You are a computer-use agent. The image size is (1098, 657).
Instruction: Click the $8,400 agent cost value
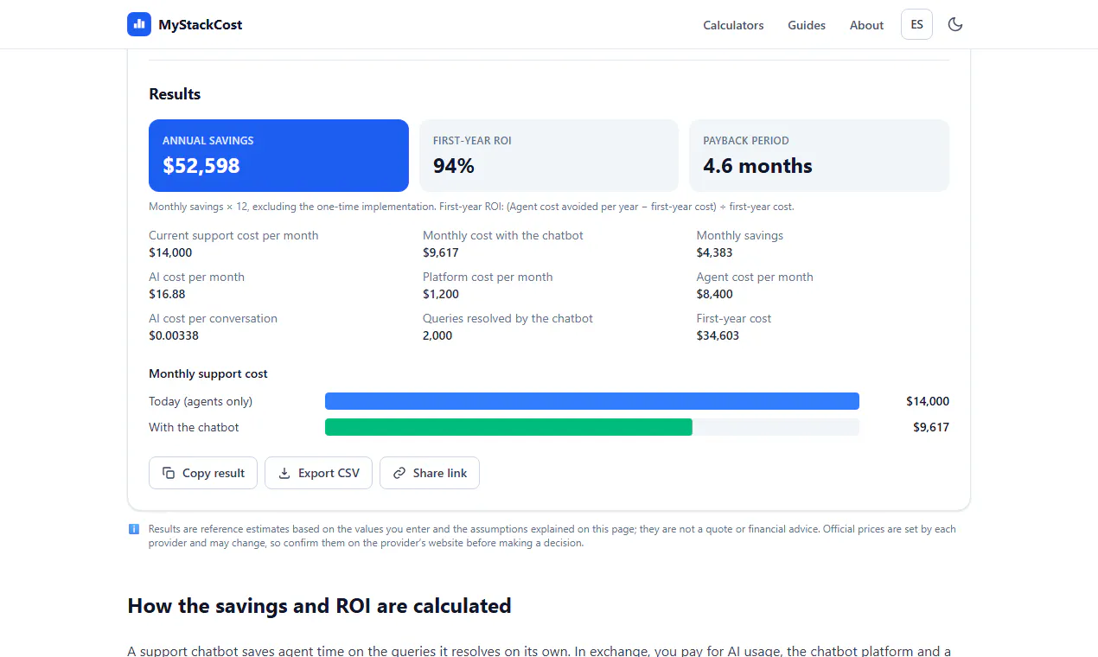coord(715,294)
